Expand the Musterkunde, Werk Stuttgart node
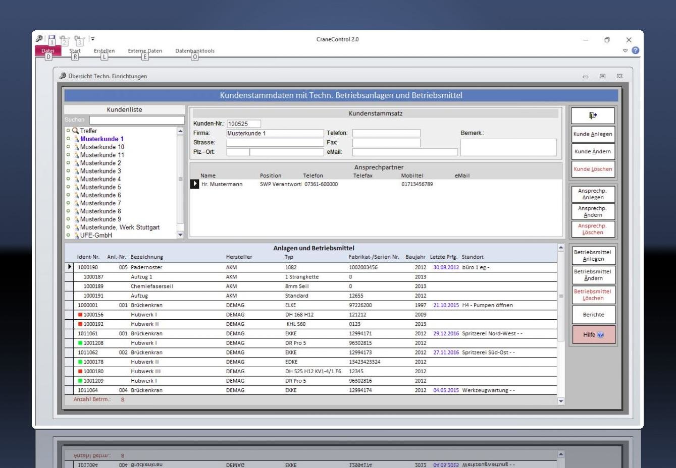Image resolution: width=676 pixels, height=468 pixels. coord(68,227)
